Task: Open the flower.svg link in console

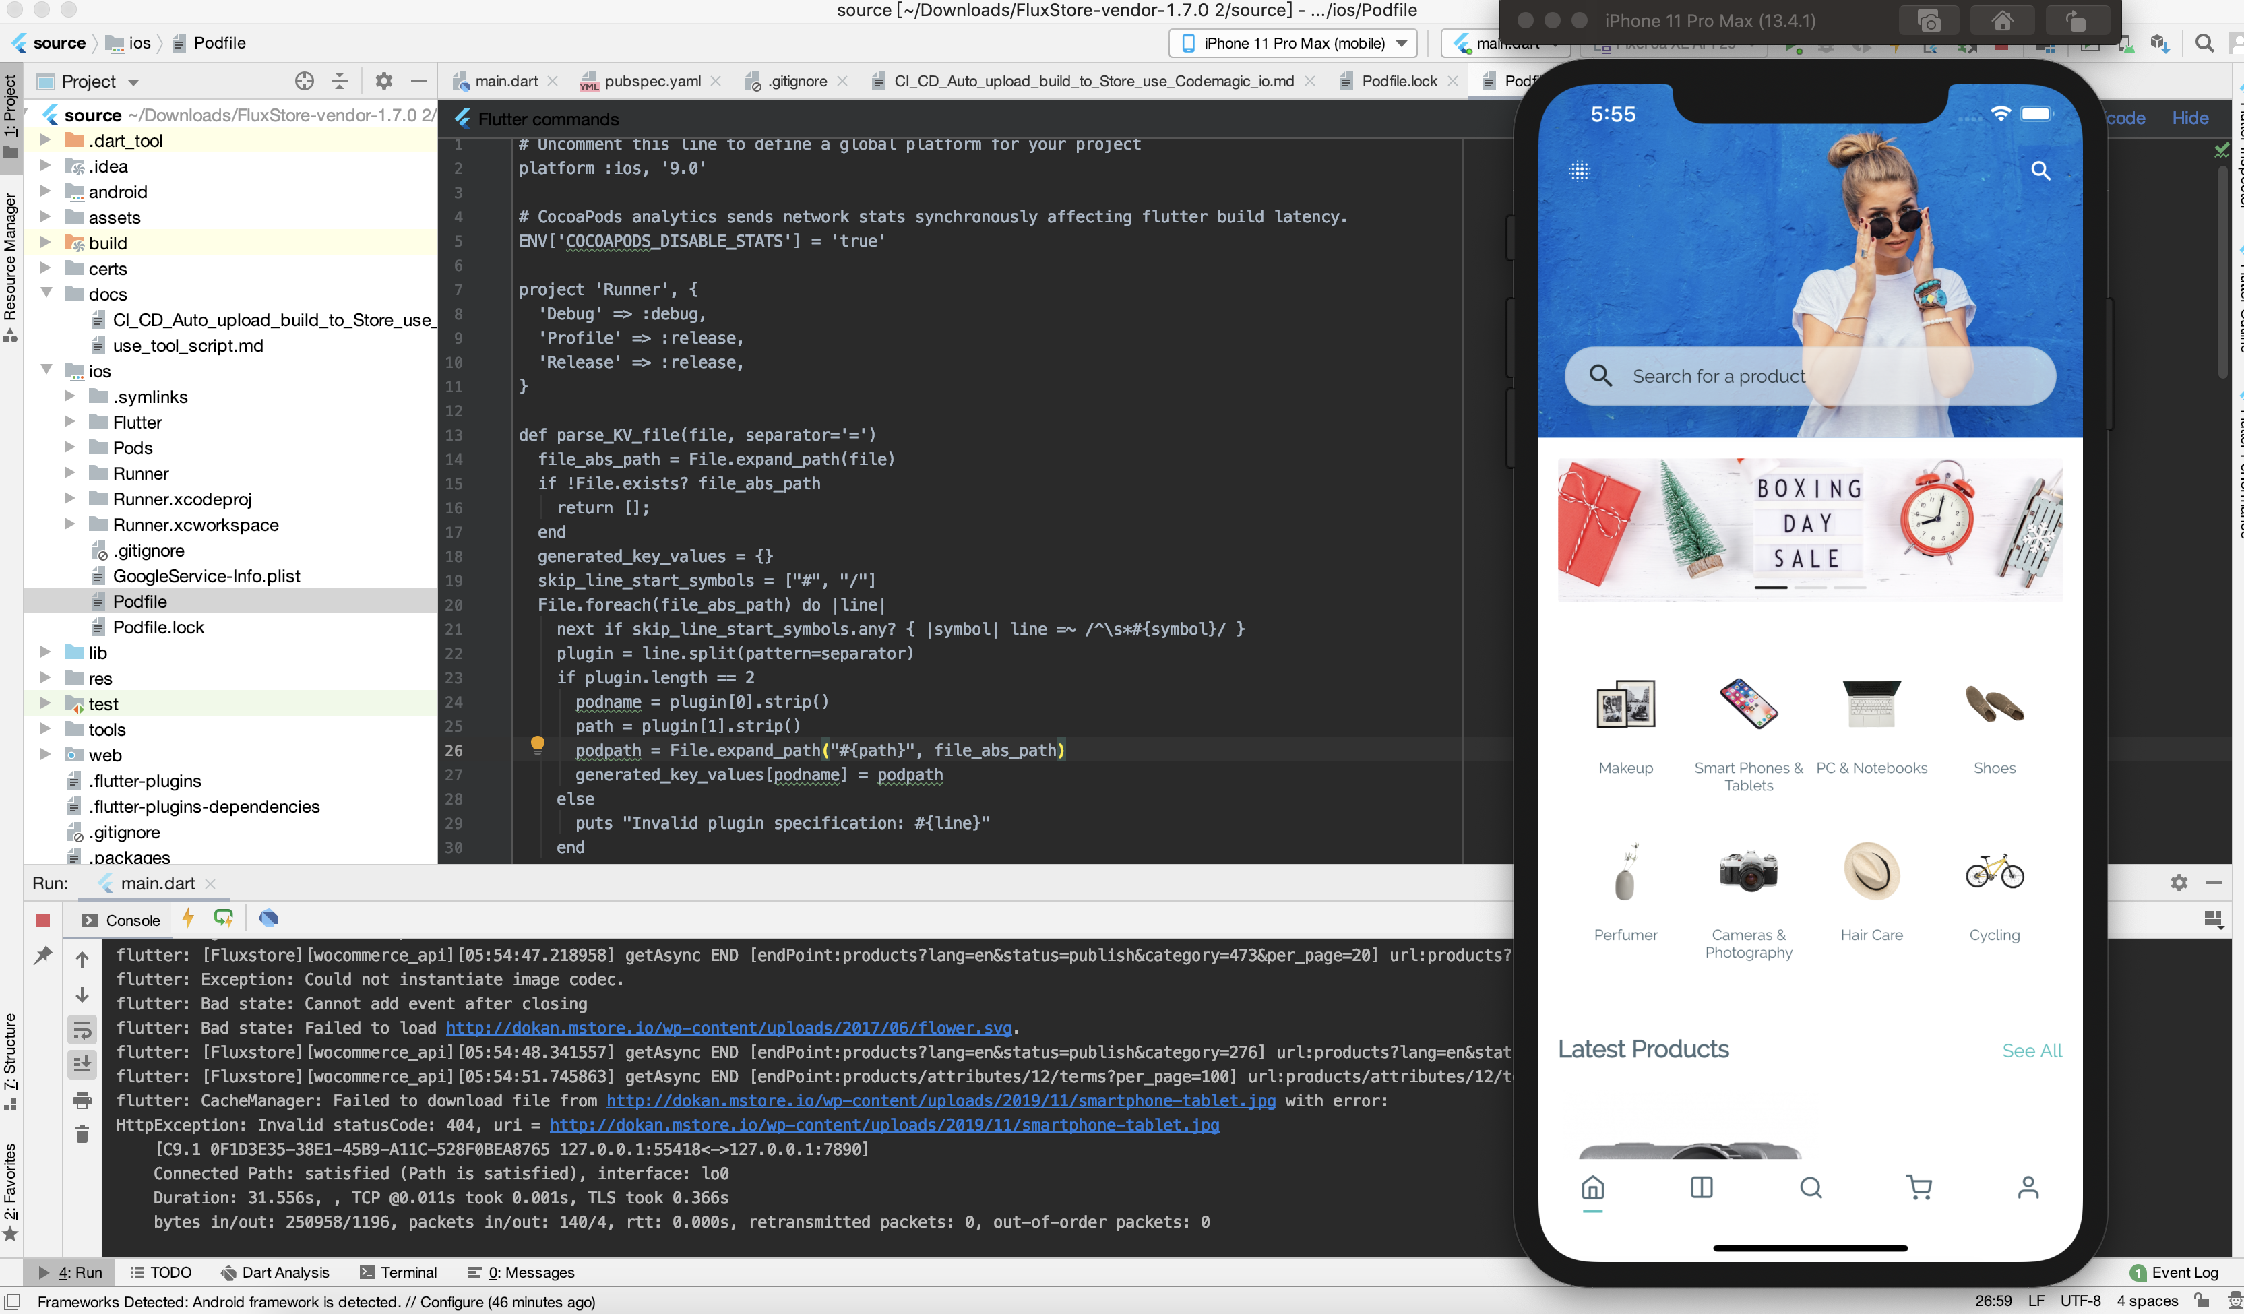Action: pos(728,1028)
